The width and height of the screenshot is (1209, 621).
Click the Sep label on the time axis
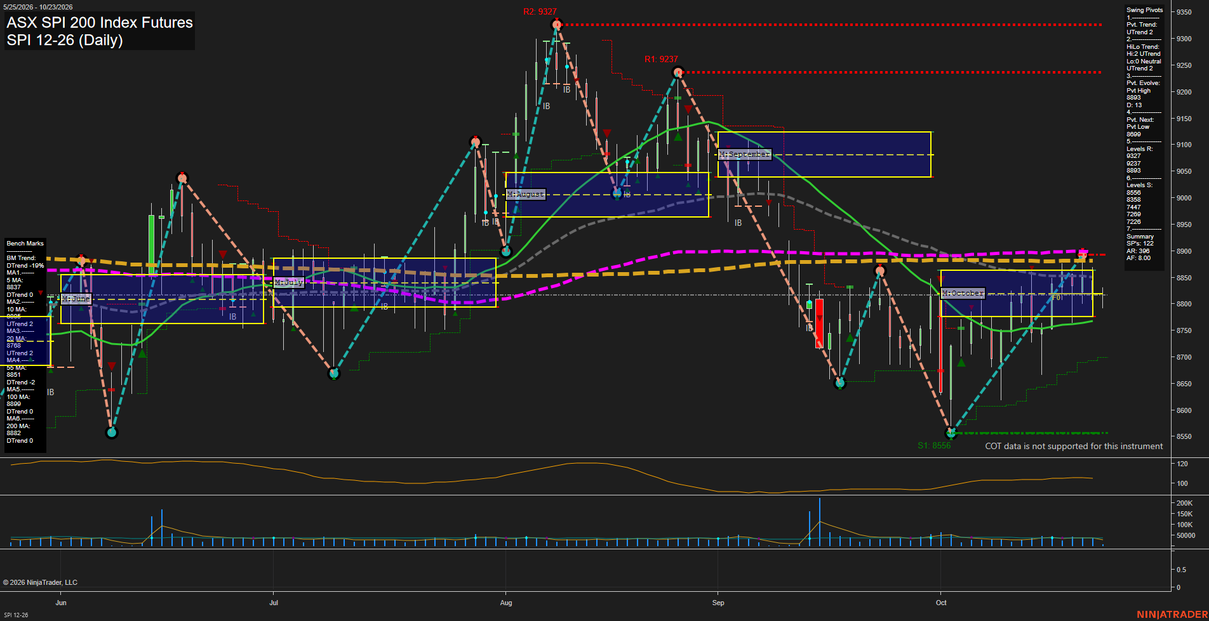718,603
